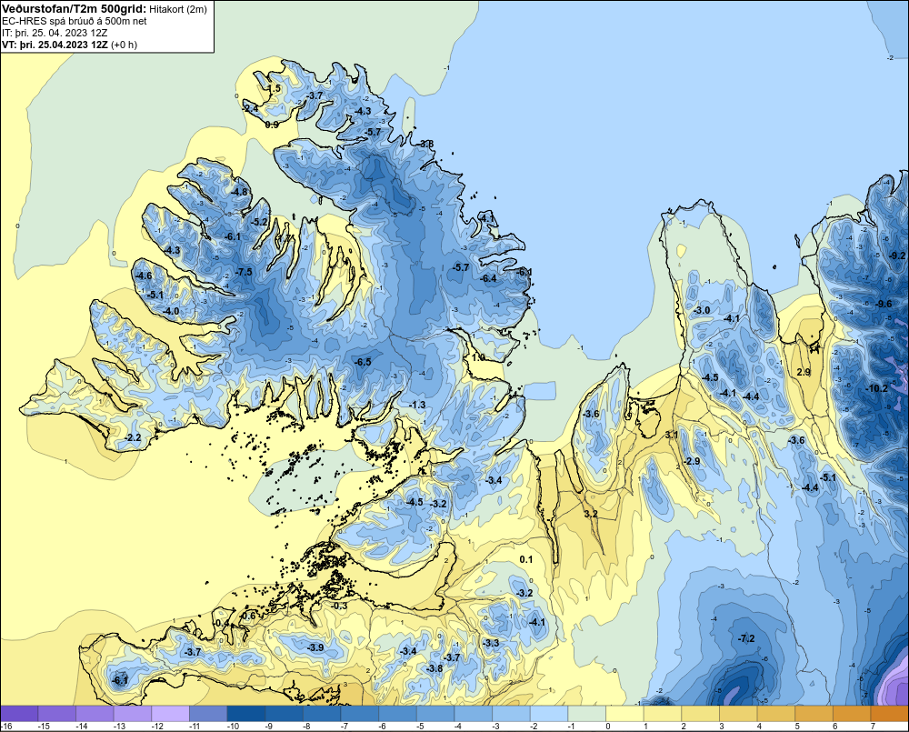909x732 pixels.
Task: Click the 1.0 temperature label
Action: [478, 358]
